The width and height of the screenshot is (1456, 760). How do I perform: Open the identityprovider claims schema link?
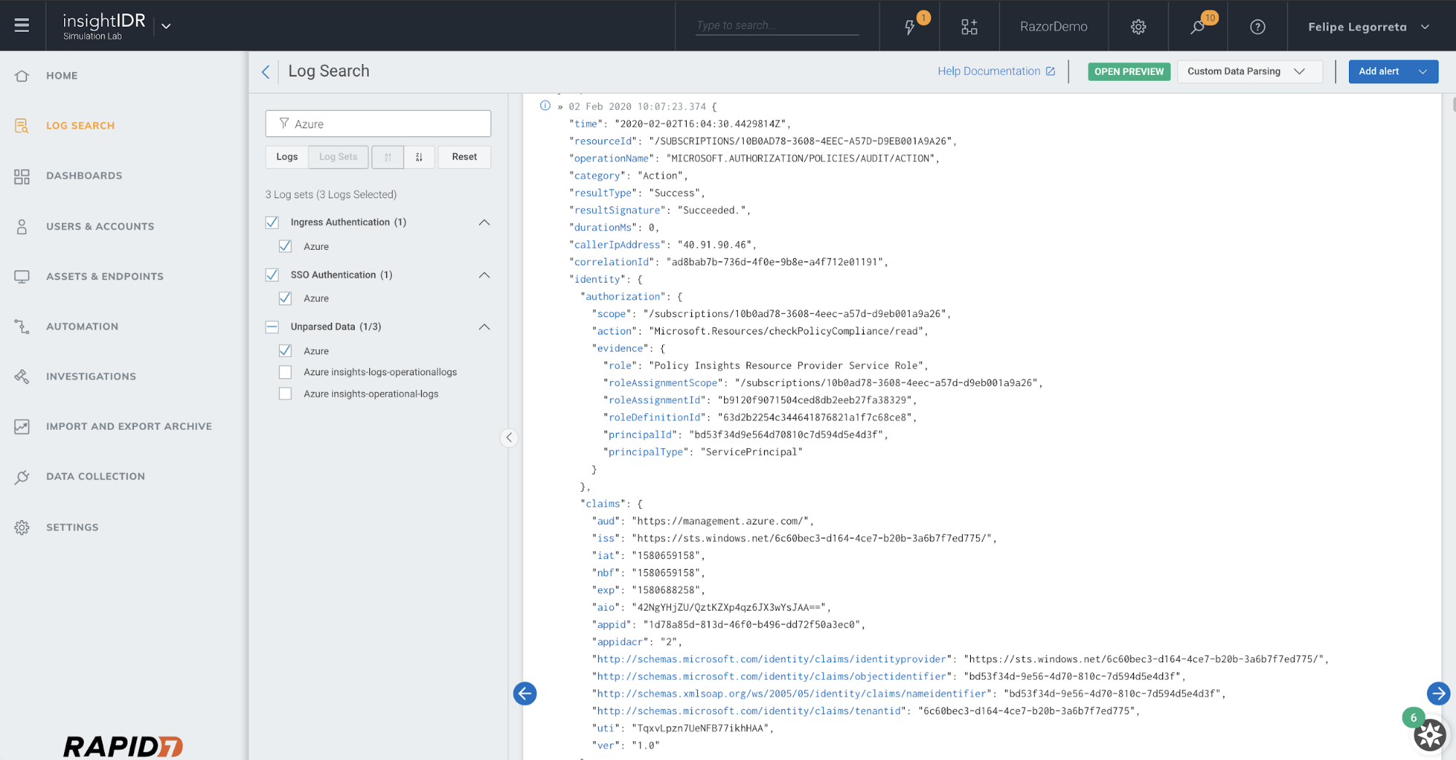(x=771, y=659)
